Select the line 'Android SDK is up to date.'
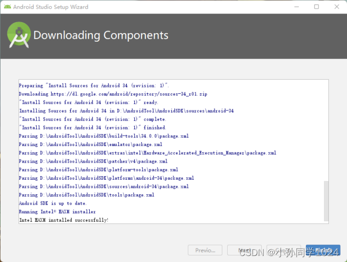This screenshot has width=347, height=262. 53,203
